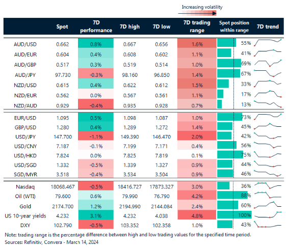Viewport: 288px width, 248px height.
Task: Click the Gold row label
Action: 25,206
